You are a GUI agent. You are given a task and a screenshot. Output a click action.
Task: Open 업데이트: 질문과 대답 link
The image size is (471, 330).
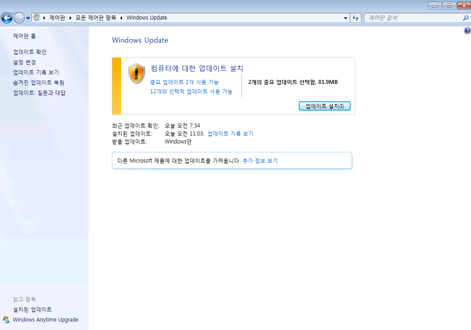pos(39,93)
